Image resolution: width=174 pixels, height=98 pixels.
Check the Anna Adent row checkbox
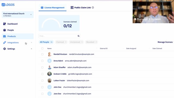click(42, 61)
